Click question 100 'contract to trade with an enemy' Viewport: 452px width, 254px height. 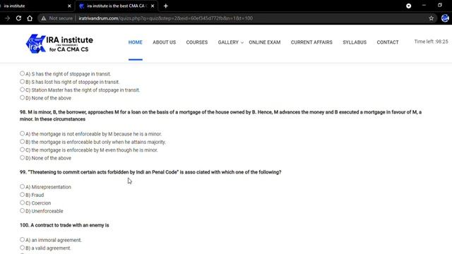tap(64, 225)
